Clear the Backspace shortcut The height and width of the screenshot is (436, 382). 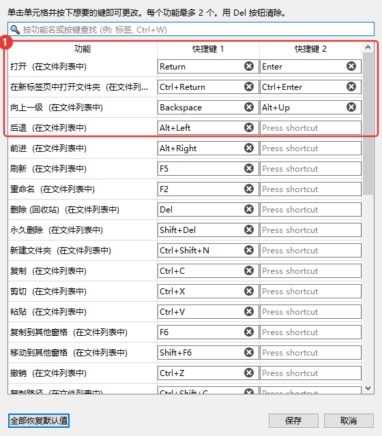(x=249, y=107)
